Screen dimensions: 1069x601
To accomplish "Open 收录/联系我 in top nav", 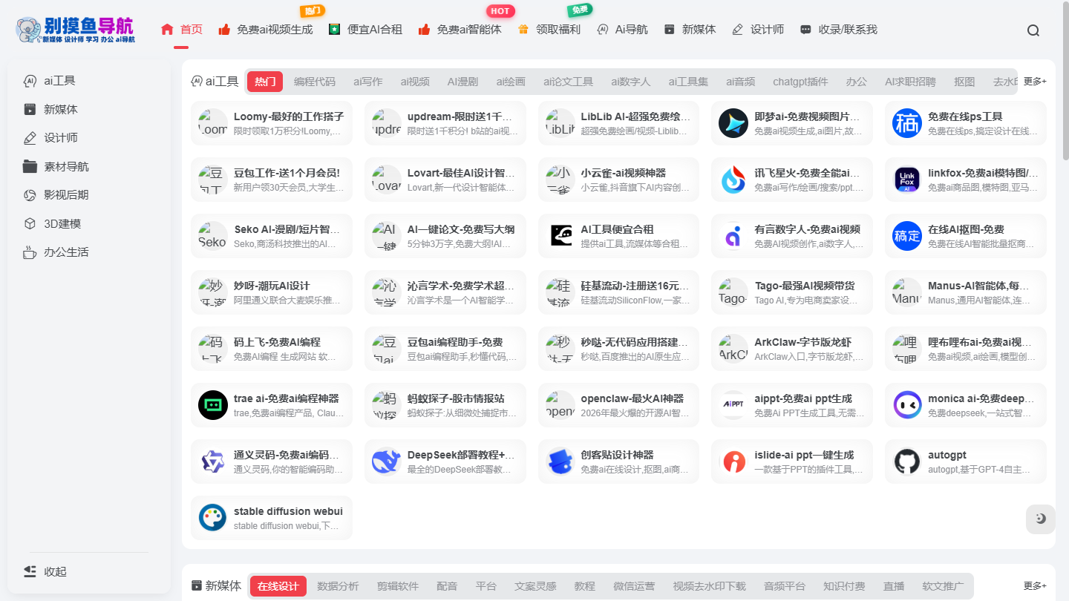I will click(839, 30).
